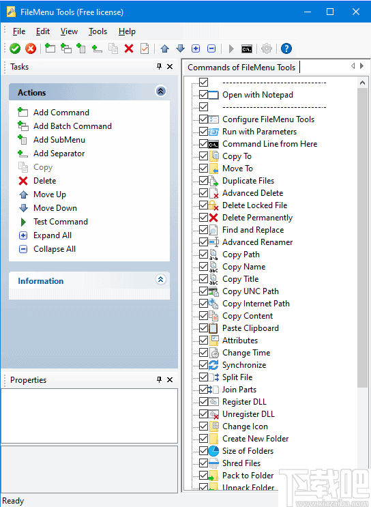Screen dimensions: 371x507
Task: Click the Paste Clipboard icon in list
Action: point(213,328)
